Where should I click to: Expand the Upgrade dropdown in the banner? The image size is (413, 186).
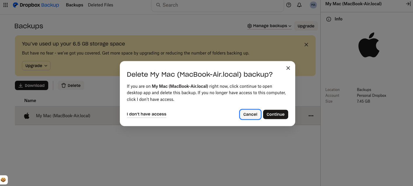(x=36, y=66)
